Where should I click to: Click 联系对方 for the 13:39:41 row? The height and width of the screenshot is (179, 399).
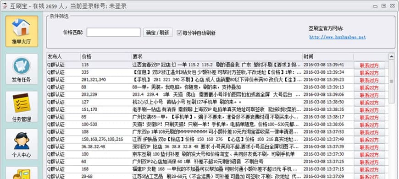[369, 65]
